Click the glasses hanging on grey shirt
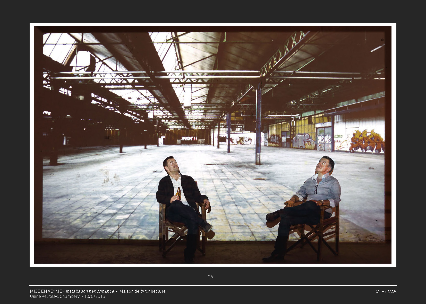Image resolution: width=426 pixels, height=304 pixels. pyautogui.click(x=316, y=190)
